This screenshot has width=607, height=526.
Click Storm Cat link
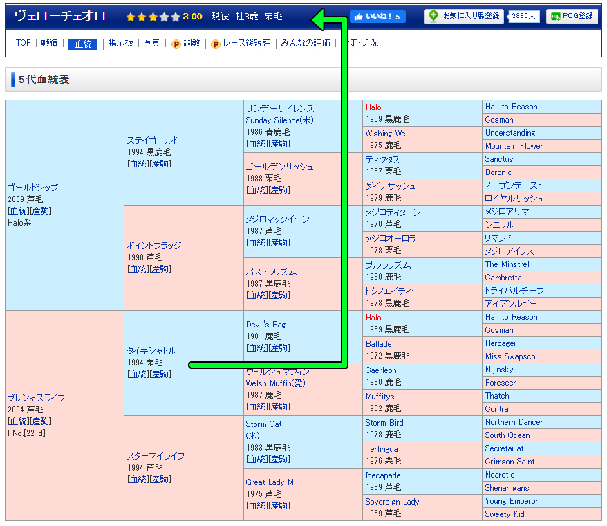point(263,424)
